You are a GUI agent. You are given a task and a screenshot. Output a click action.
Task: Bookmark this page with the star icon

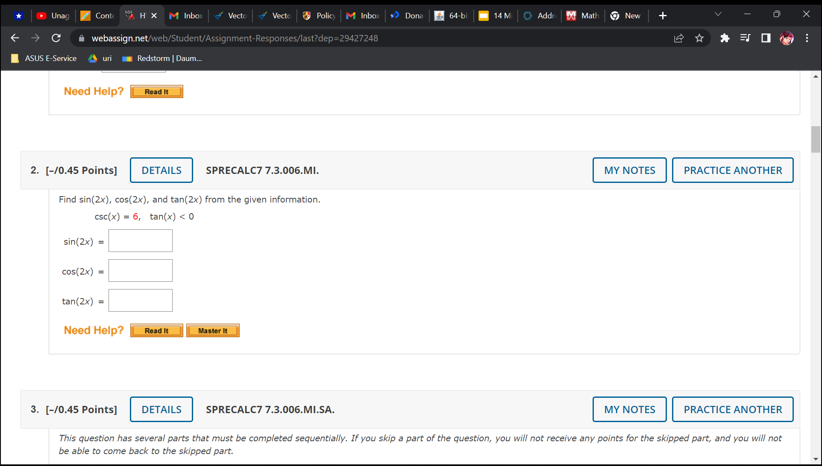click(x=699, y=38)
